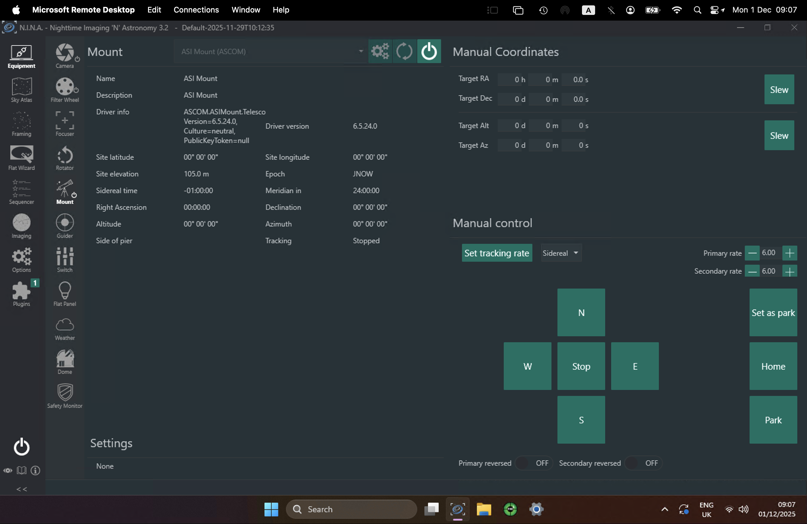Screen dimensions: 807x524
Task: Open the Window menu in menu bar
Action: (246, 10)
